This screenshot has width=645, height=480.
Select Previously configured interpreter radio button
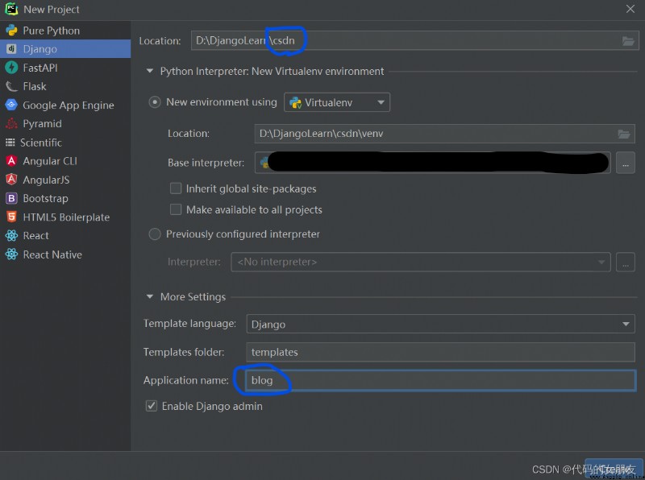coord(155,234)
